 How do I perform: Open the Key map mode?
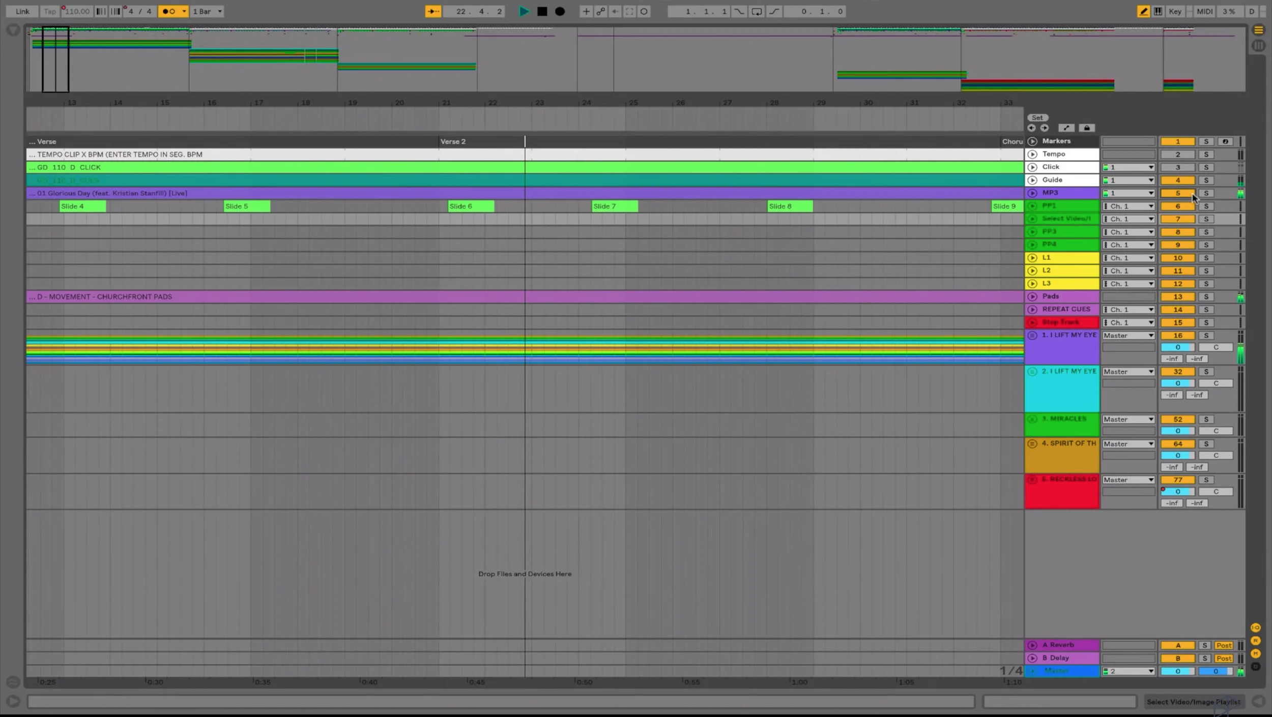click(x=1175, y=11)
